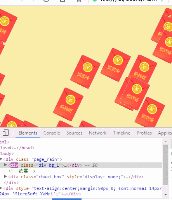The image size is (172, 200).
Task: Switch to the Elements tab
Action: coord(28,133)
